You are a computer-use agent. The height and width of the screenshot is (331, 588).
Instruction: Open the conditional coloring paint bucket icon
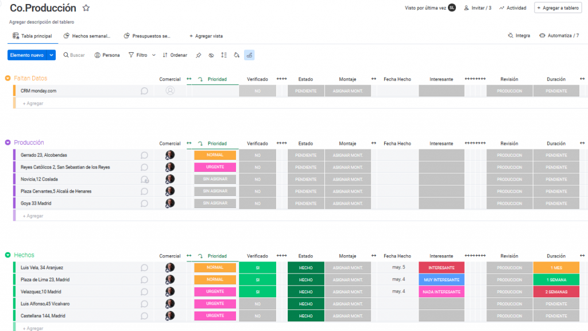coord(237,55)
